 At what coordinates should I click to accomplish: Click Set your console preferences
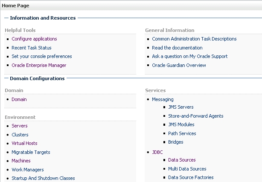coord(42,56)
